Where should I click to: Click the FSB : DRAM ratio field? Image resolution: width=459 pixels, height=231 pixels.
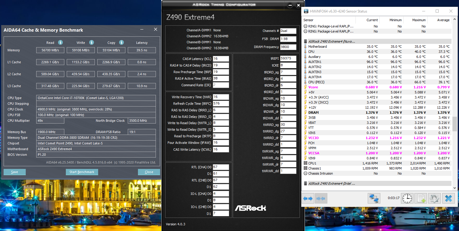(x=288, y=39)
